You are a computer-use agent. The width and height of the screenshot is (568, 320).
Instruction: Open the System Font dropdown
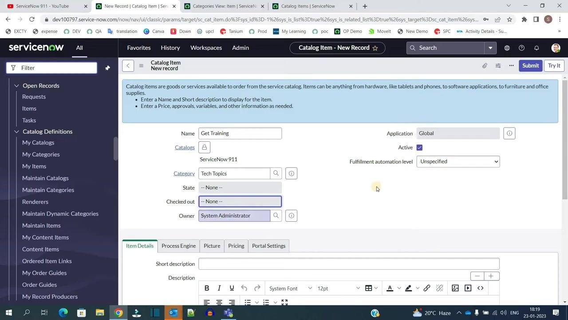pyautogui.click(x=290, y=288)
